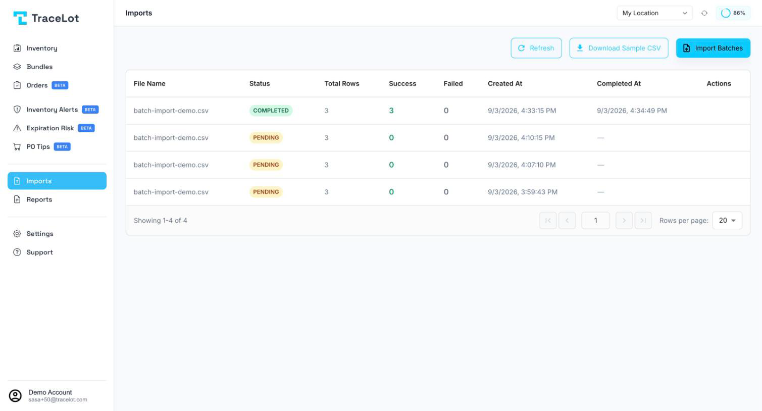Click the Expiration Risk warning triangle icon
This screenshot has height=411, width=762.
(17, 128)
